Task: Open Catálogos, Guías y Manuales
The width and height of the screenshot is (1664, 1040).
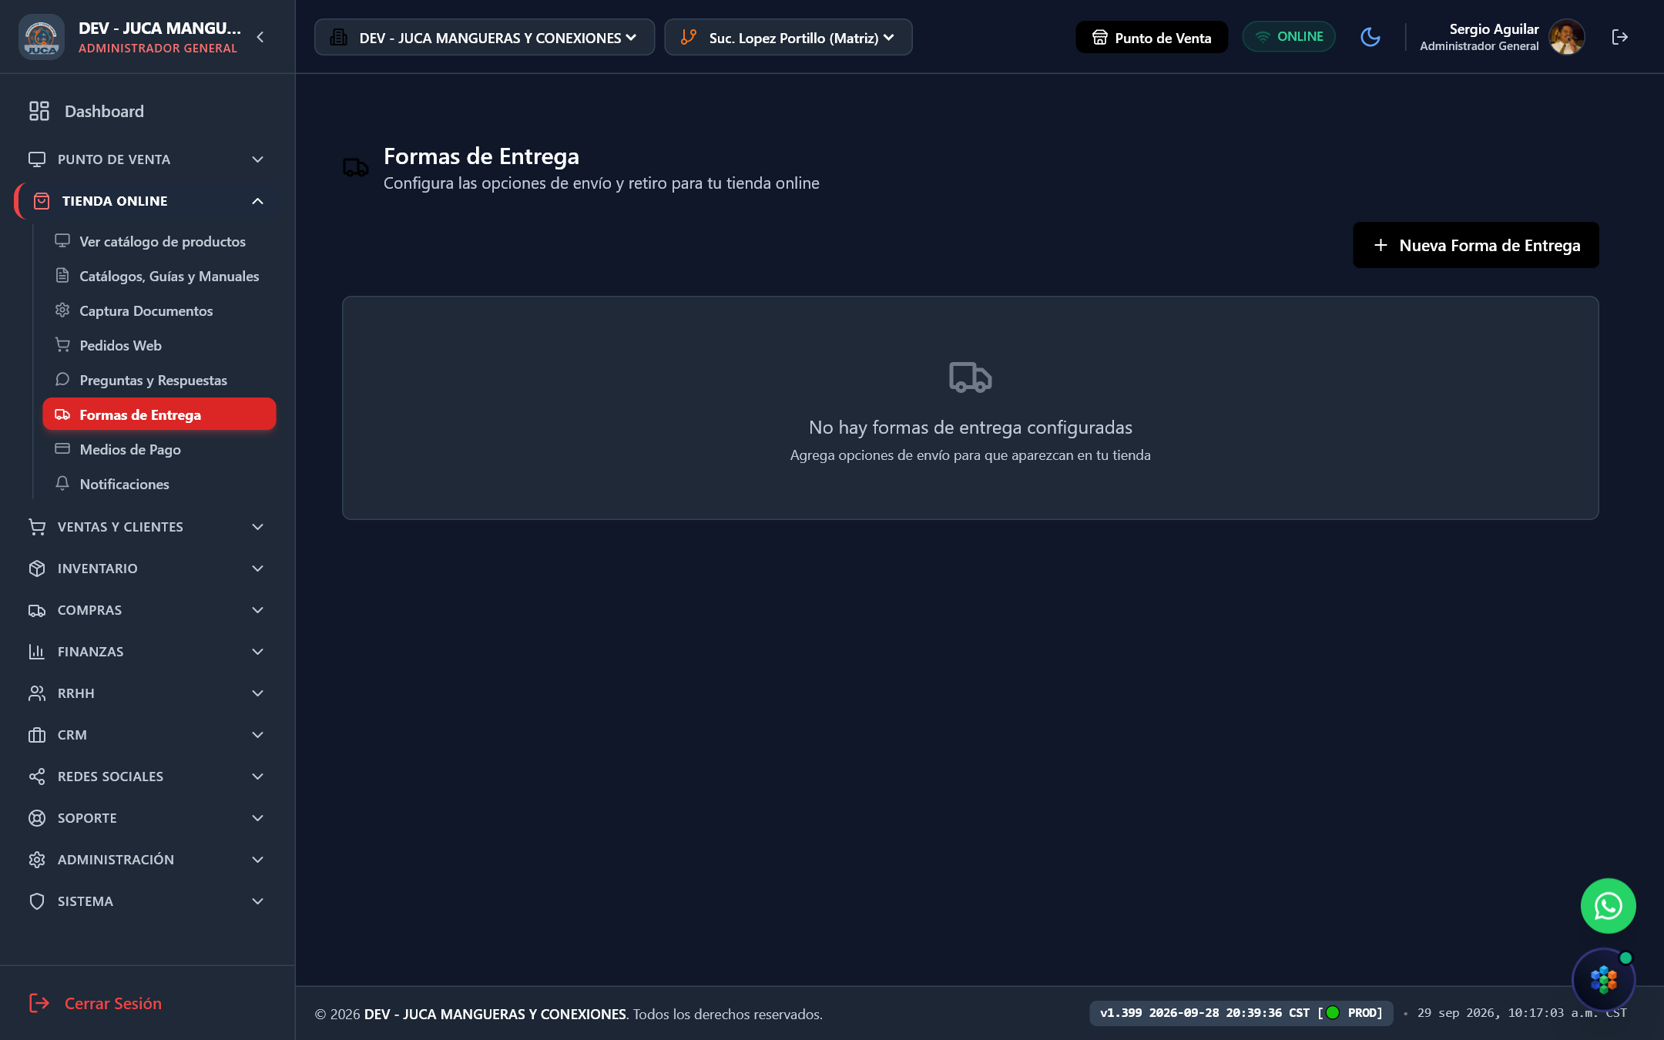Action: (159, 276)
